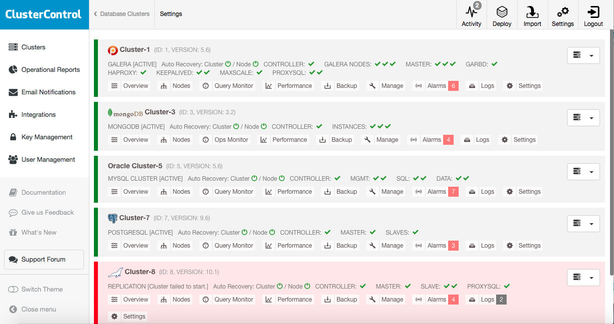Toggle the Switch Theme option
The width and height of the screenshot is (614, 324).
point(36,289)
